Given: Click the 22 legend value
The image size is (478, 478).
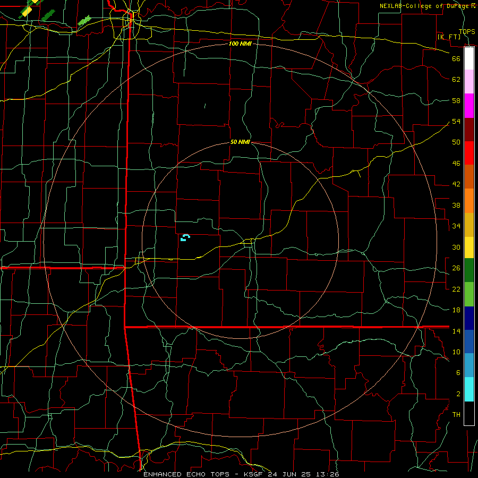Looking at the screenshot, I should coord(456,289).
